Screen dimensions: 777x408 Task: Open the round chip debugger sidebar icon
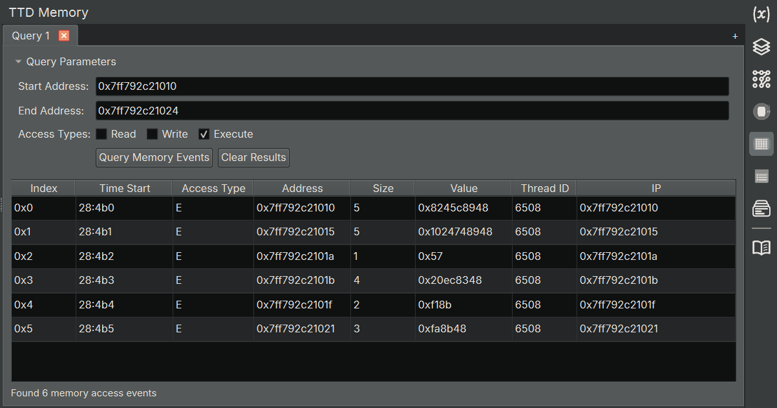point(761,111)
